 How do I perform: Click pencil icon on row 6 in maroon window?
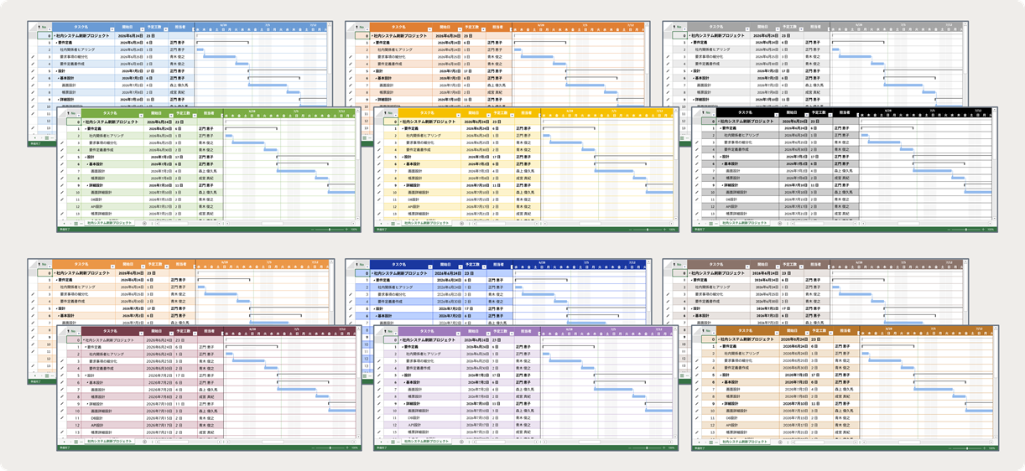(x=62, y=382)
